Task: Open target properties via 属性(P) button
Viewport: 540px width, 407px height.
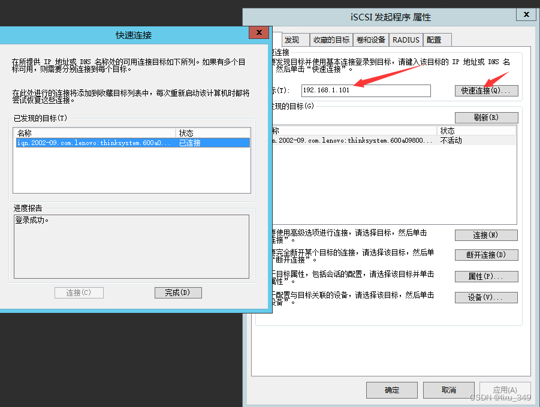Action: click(486, 276)
